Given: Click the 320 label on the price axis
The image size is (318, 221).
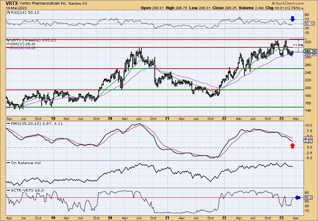Looking at the screenshot, I should [308, 42].
